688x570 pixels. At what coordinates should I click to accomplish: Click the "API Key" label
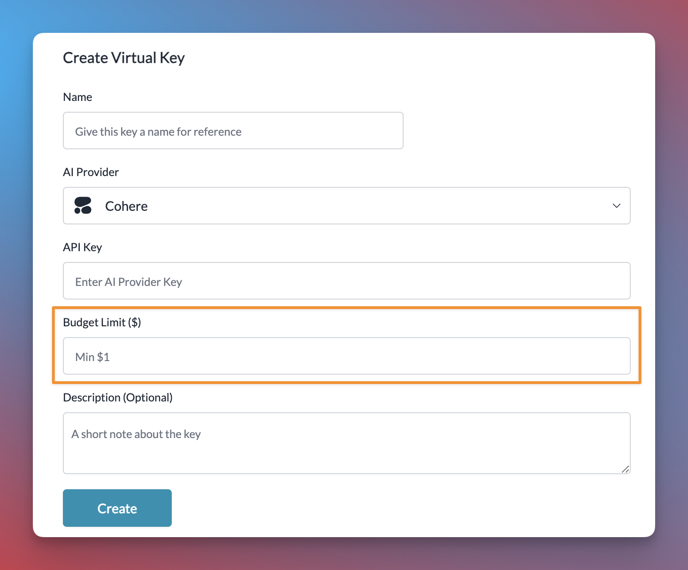82,247
